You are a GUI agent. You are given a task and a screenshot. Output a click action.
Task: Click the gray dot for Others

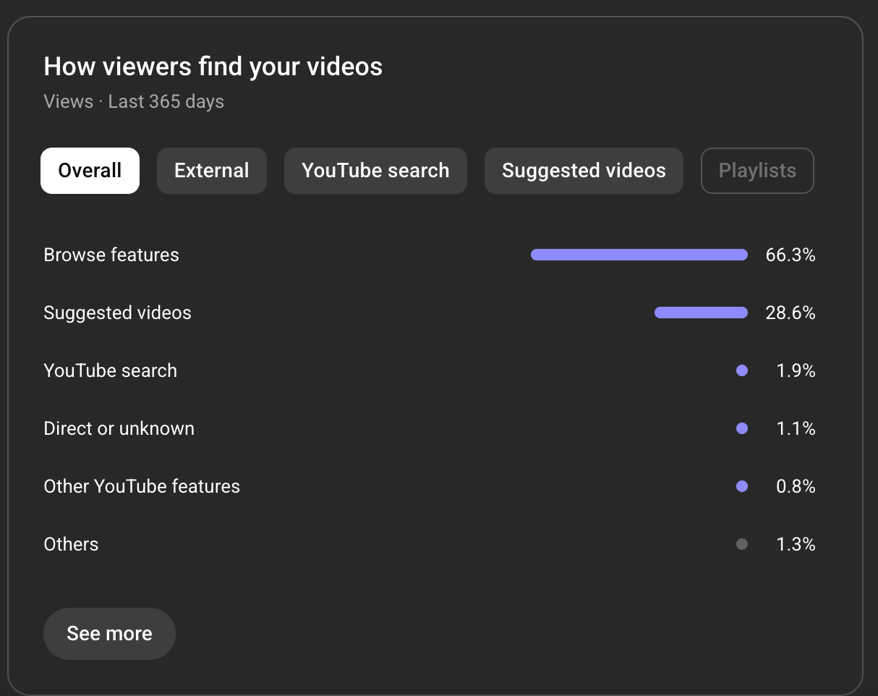(x=741, y=544)
